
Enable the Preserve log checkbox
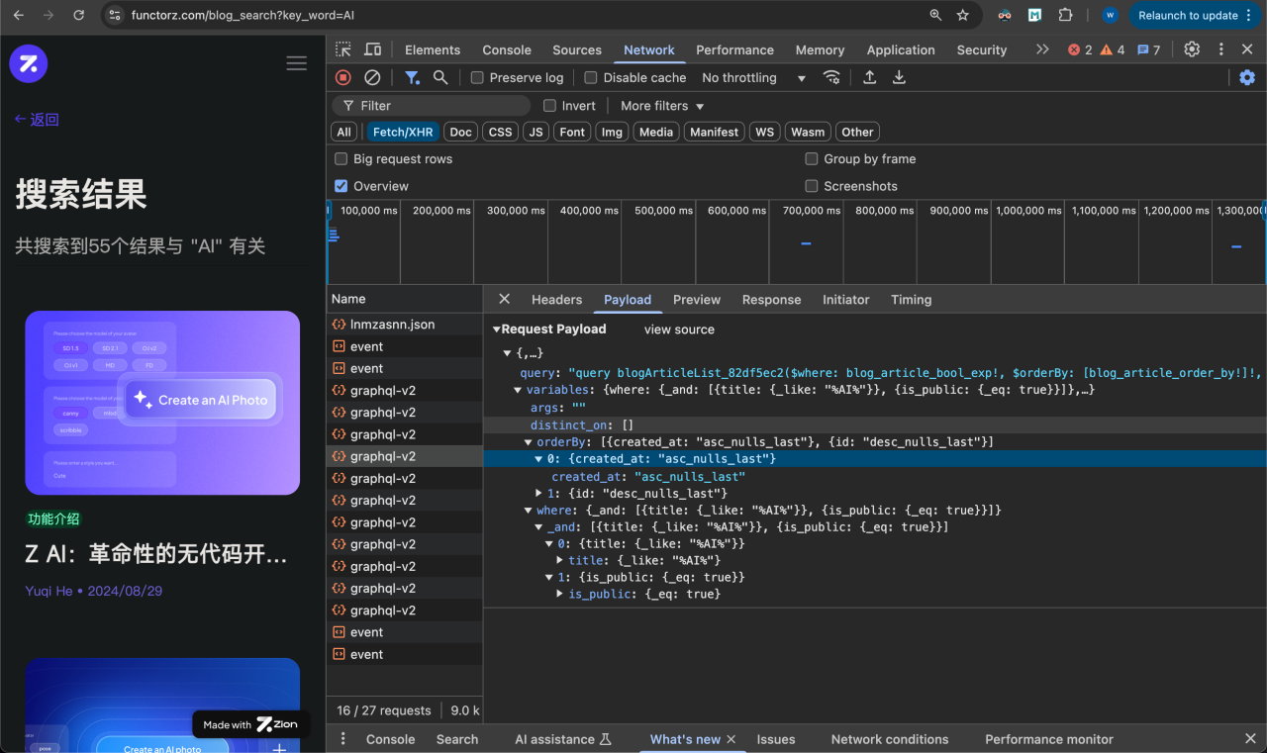pyautogui.click(x=477, y=78)
